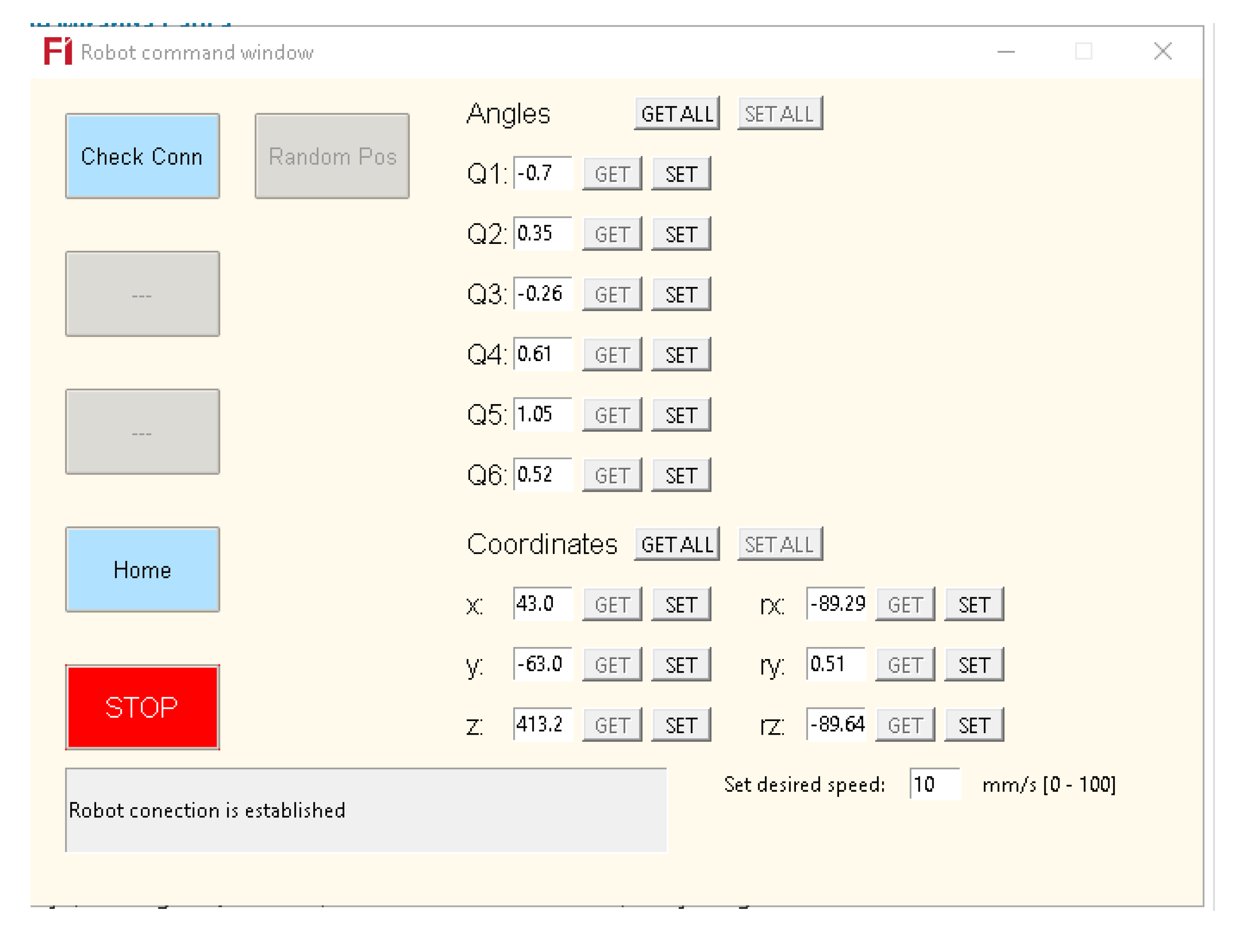Click the desired speed input field
Viewport: 1244px width, 942px height.
coord(934,785)
